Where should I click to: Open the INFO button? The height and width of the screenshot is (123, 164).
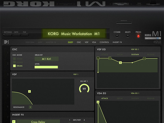point(16,35)
